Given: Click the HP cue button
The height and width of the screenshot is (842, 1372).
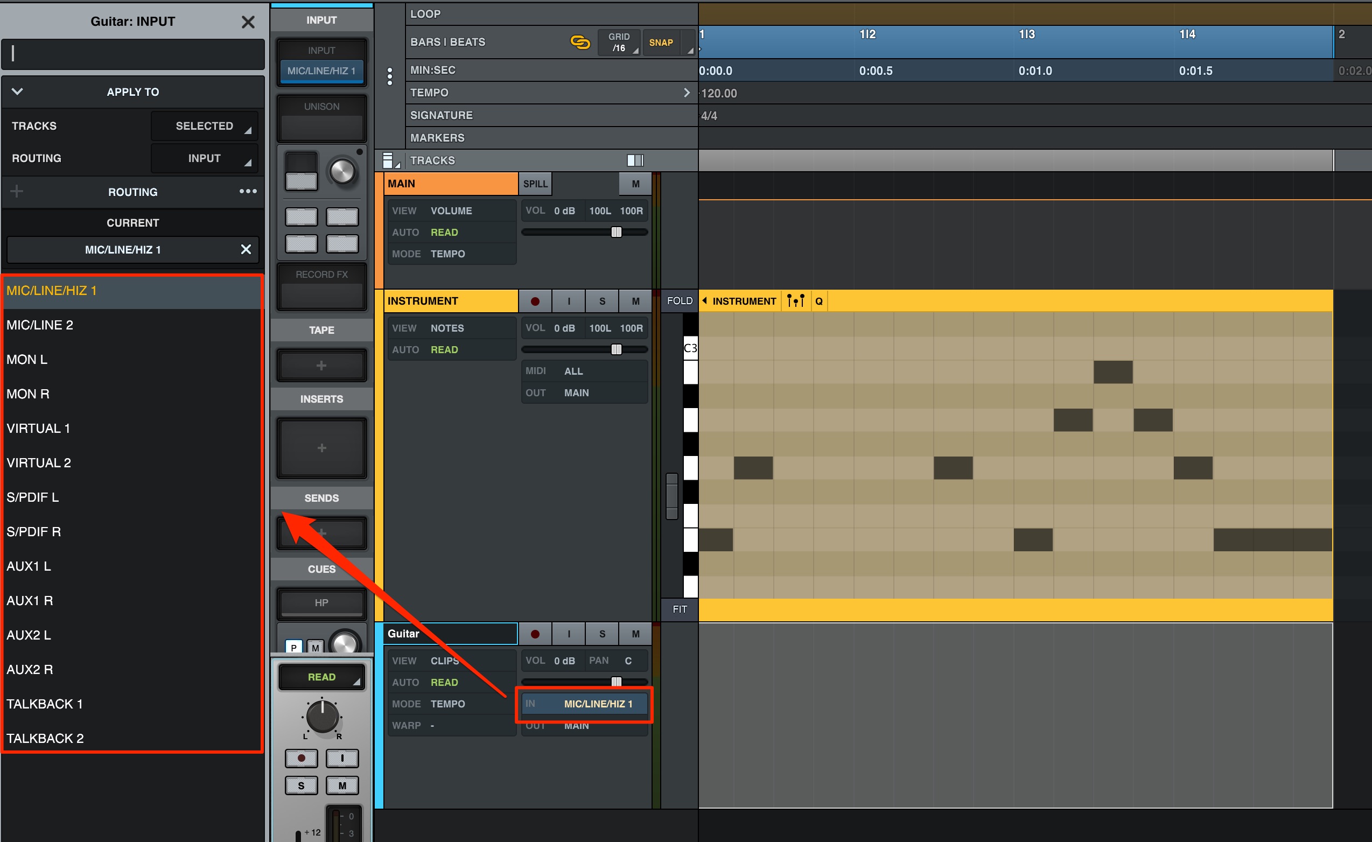Looking at the screenshot, I should (x=321, y=602).
